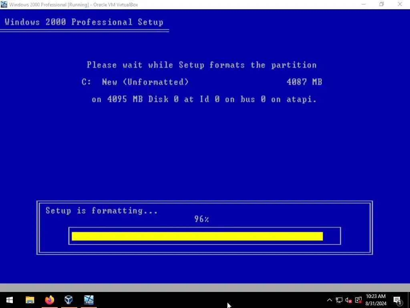Viewport: 410px width, 308px height.
Task: Launch Firefox from the taskbar
Action: coord(49,300)
